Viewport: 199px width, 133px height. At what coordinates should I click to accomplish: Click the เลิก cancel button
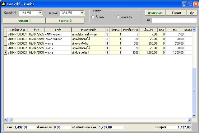tap(192, 13)
